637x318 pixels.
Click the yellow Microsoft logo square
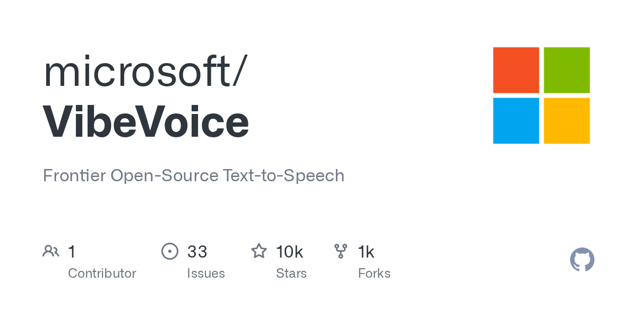tap(567, 121)
